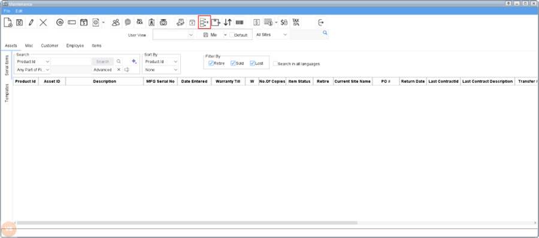The width and height of the screenshot is (539, 238).
Task: Click the small package box icon
Action: [x=192, y=23]
